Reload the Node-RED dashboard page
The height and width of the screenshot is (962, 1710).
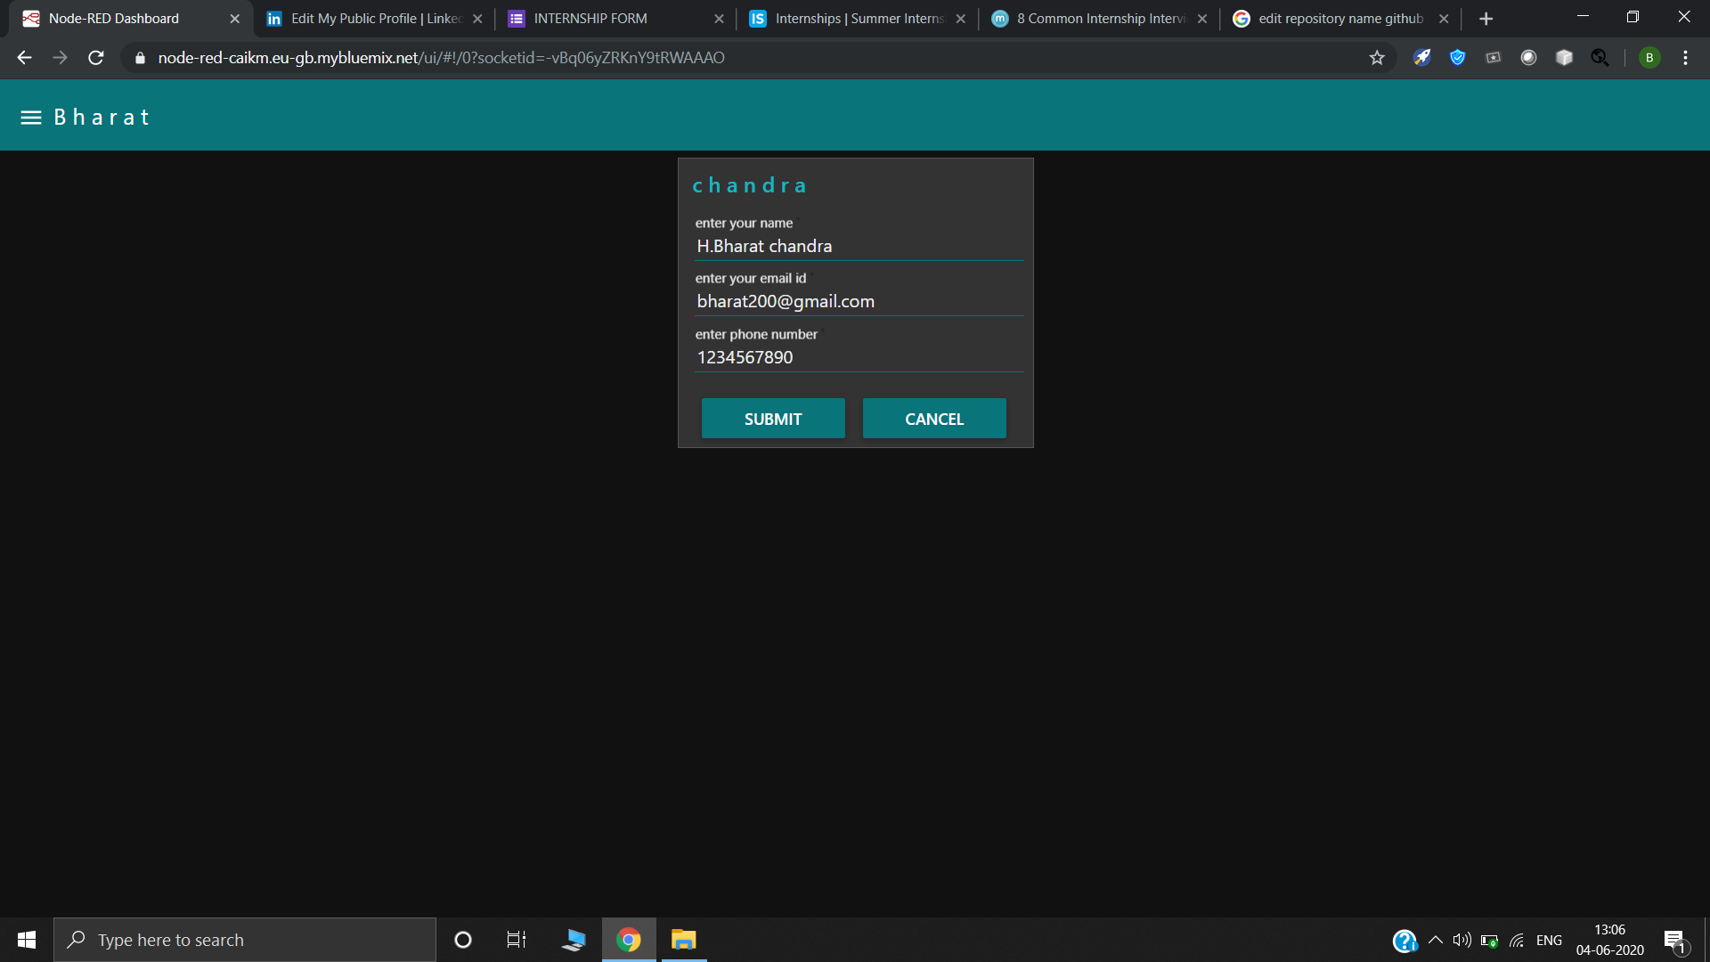click(96, 58)
